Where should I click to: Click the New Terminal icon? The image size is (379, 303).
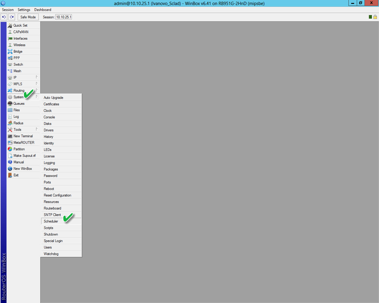pos(10,136)
